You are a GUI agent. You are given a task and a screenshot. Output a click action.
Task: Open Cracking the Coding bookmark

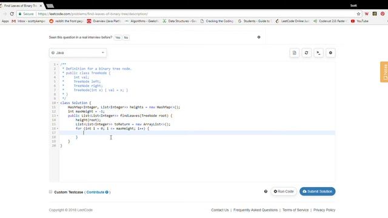pos(217,21)
